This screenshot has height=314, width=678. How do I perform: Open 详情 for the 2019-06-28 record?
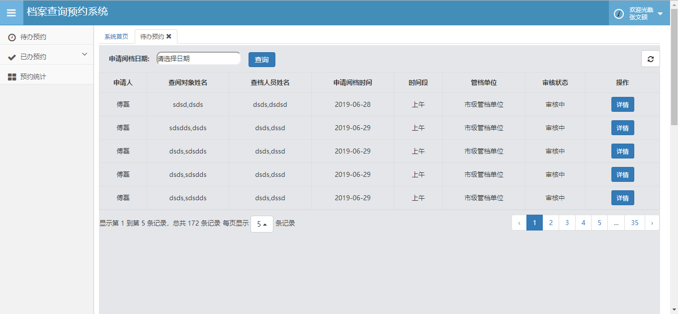click(622, 105)
